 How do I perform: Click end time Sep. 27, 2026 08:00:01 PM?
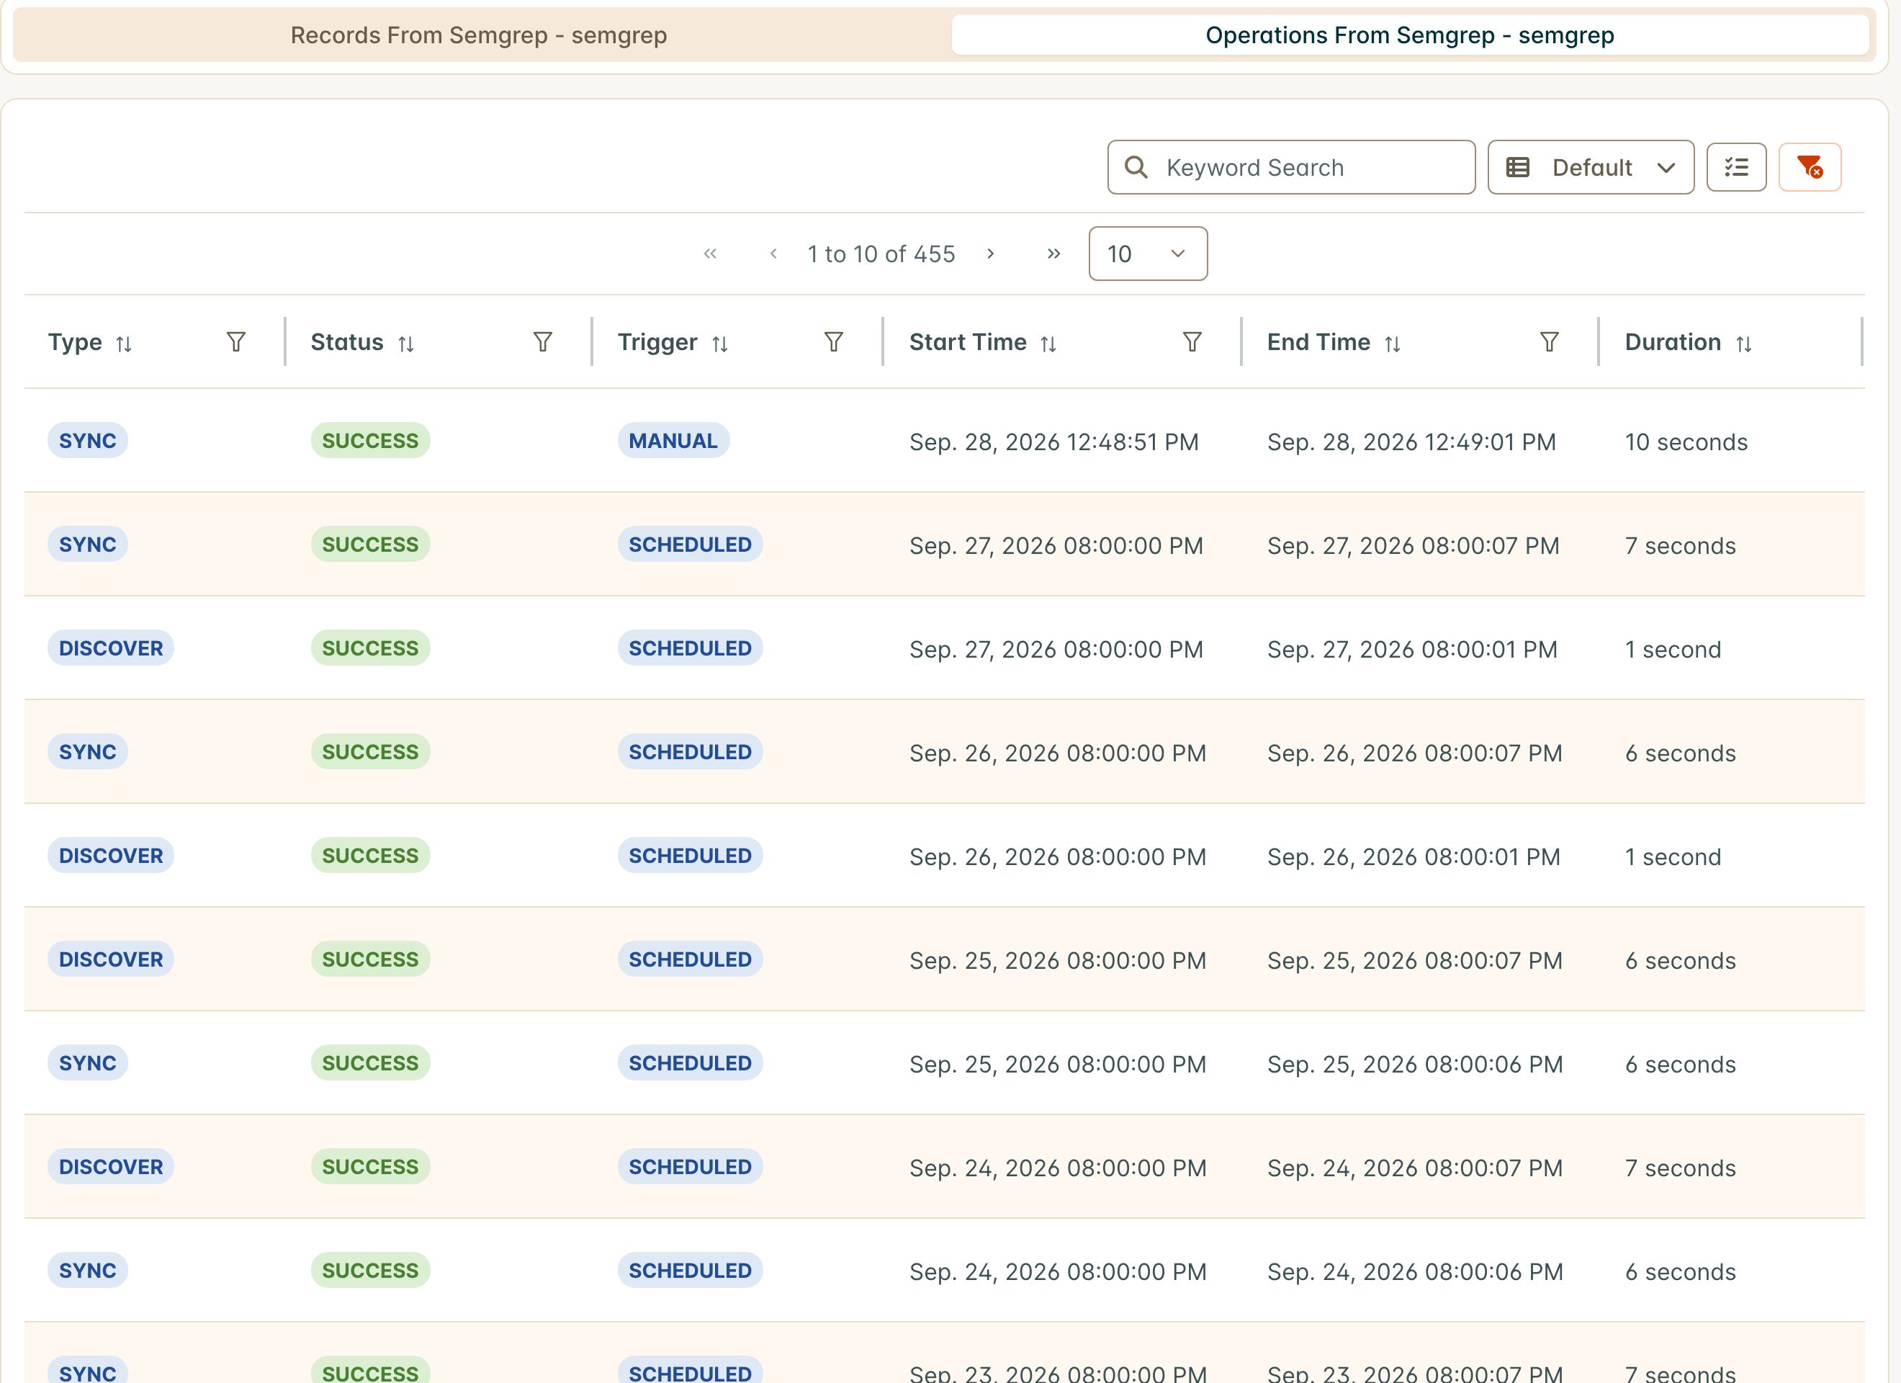1412,650
